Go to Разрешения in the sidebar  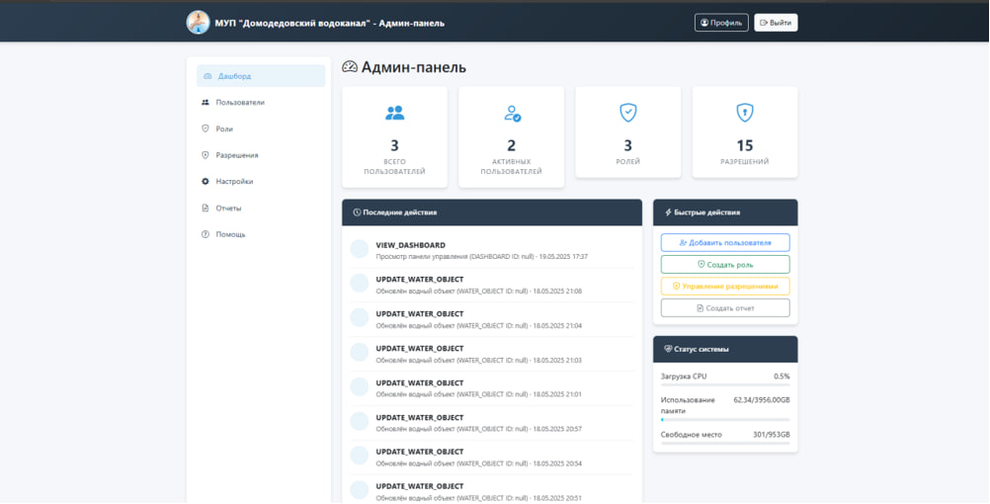pyautogui.click(x=237, y=155)
